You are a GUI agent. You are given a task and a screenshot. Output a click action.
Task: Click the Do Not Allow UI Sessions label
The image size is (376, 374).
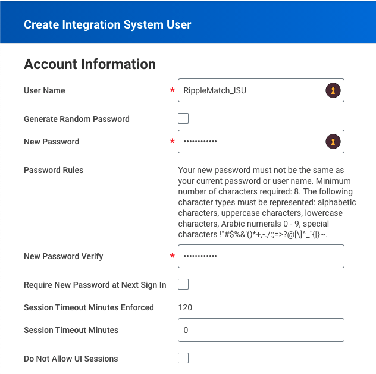click(x=71, y=359)
